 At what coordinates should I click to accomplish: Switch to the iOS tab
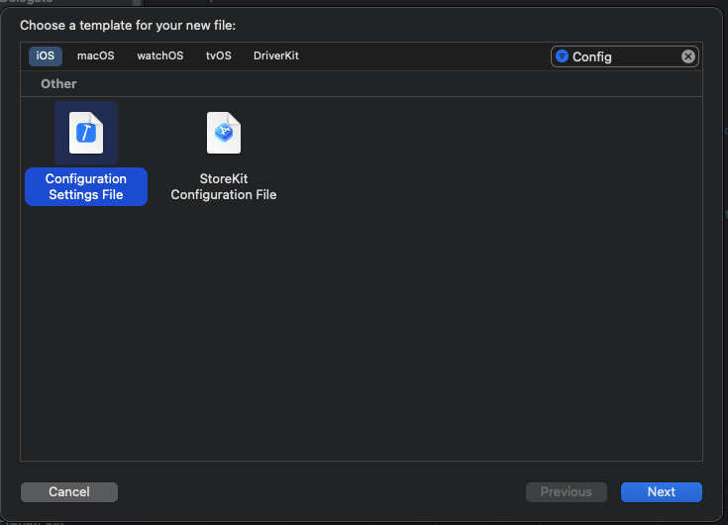pyautogui.click(x=46, y=55)
